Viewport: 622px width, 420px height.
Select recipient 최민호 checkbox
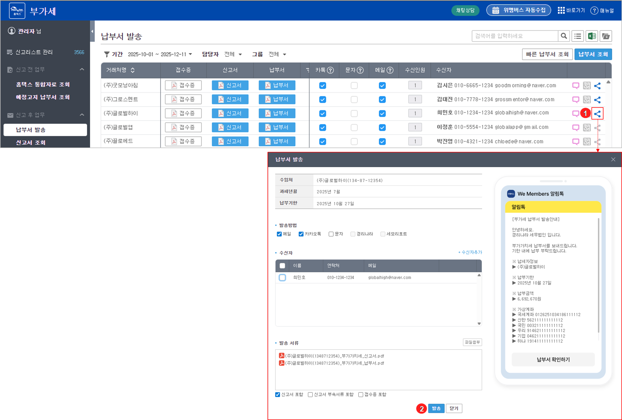click(283, 278)
